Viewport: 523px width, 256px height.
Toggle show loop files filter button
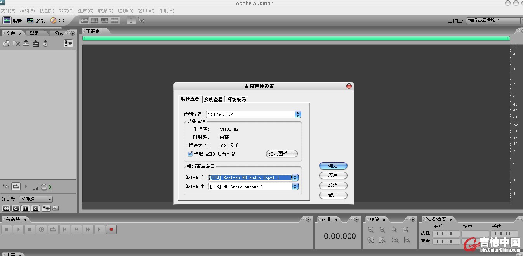[x=16, y=208]
